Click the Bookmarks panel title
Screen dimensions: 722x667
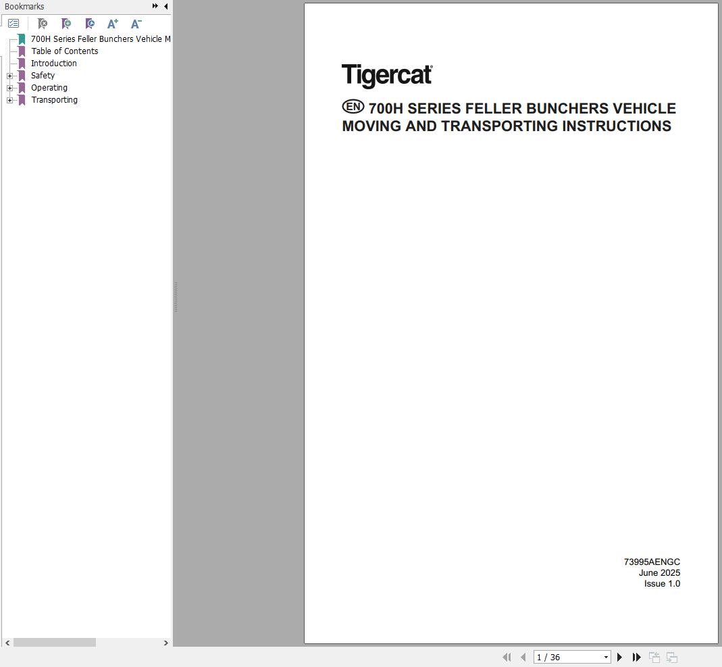pyautogui.click(x=24, y=7)
